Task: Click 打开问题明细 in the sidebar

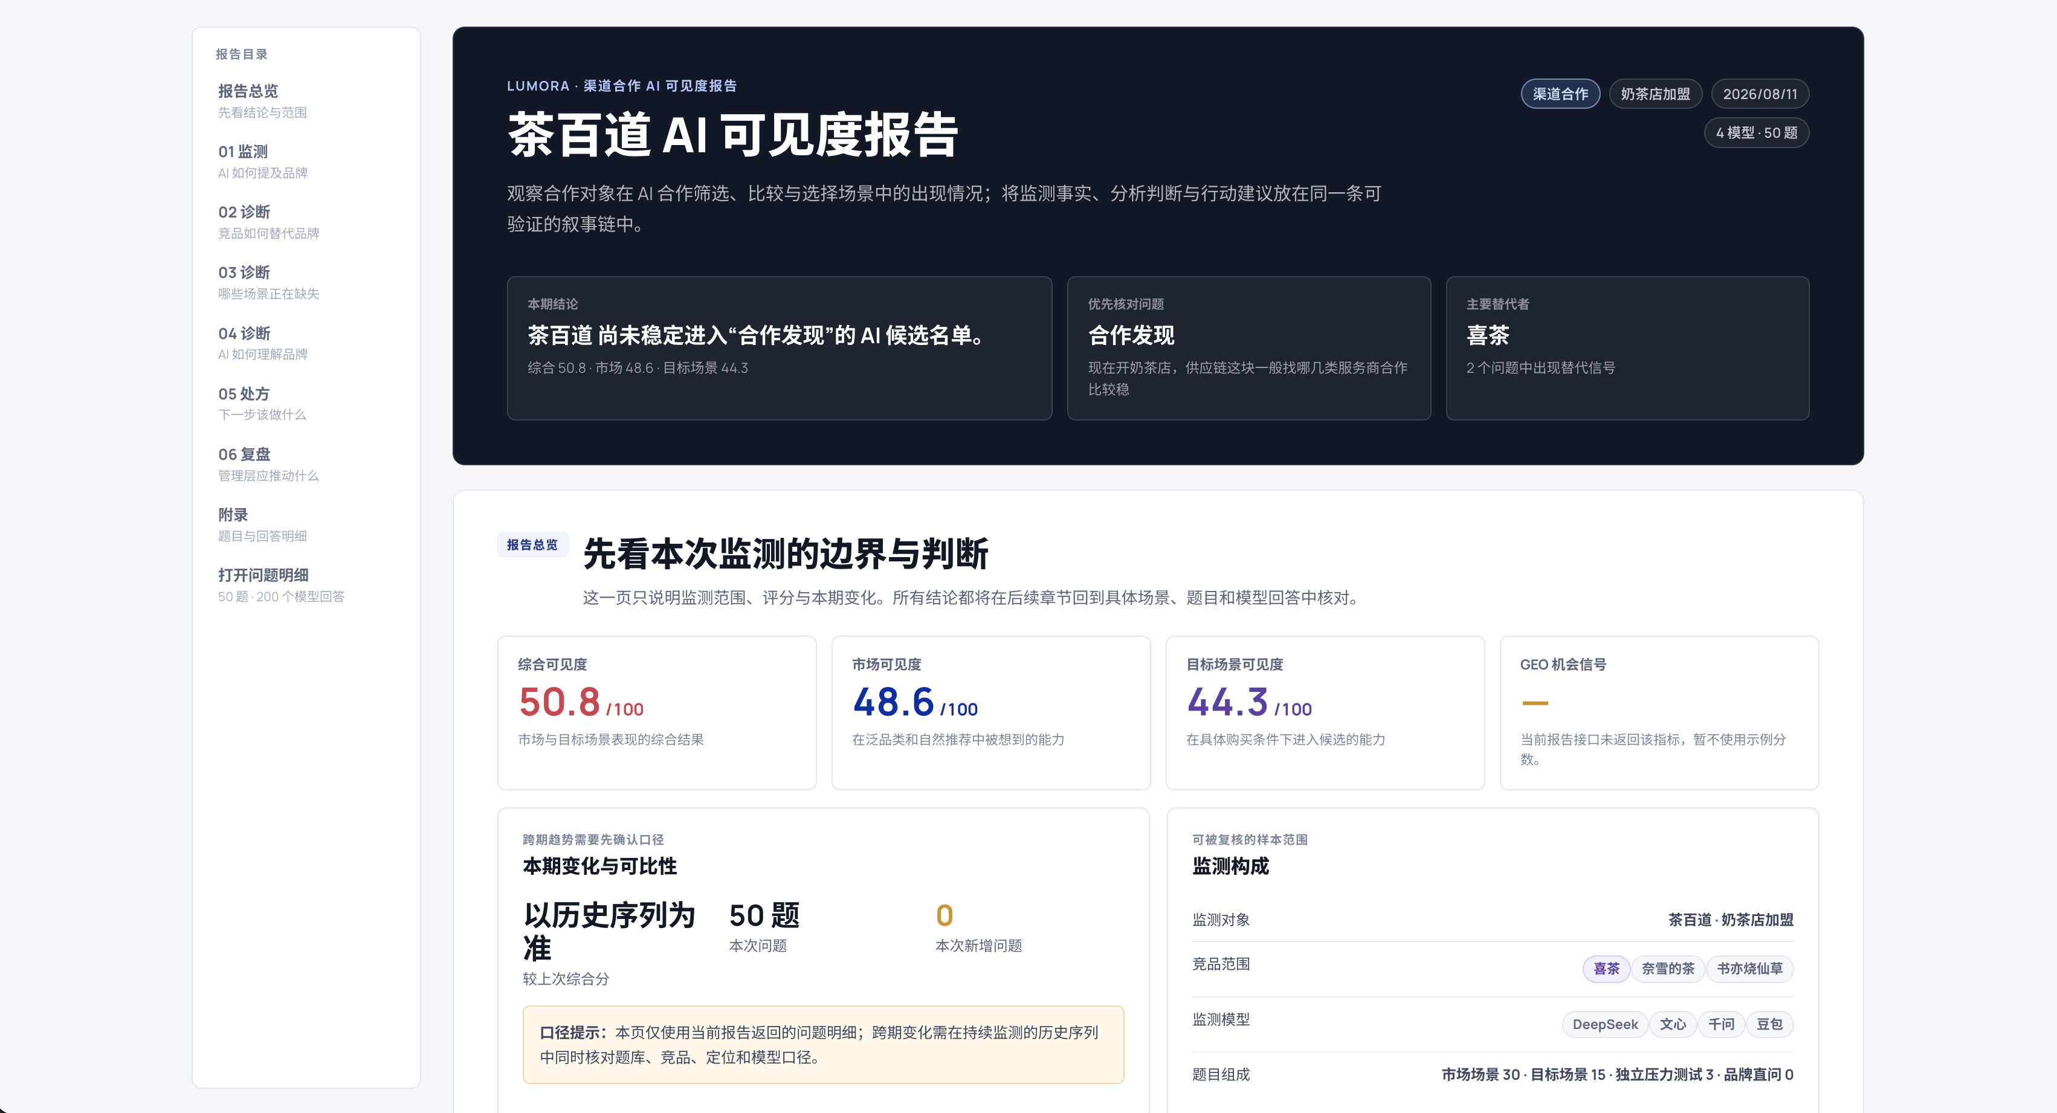Action: click(306, 586)
